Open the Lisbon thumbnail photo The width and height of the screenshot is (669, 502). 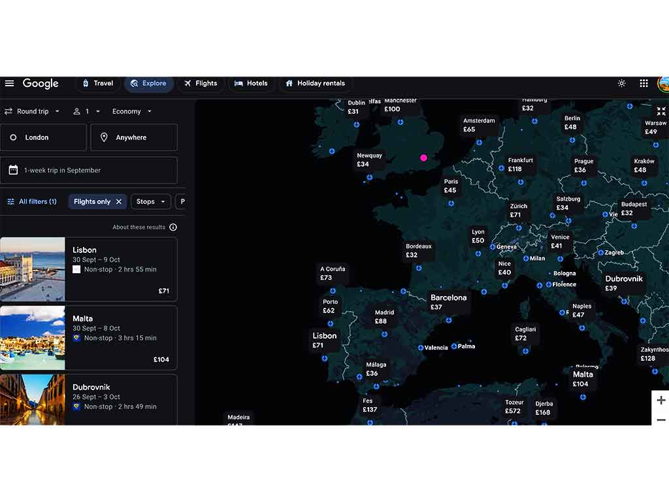click(x=33, y=269)
